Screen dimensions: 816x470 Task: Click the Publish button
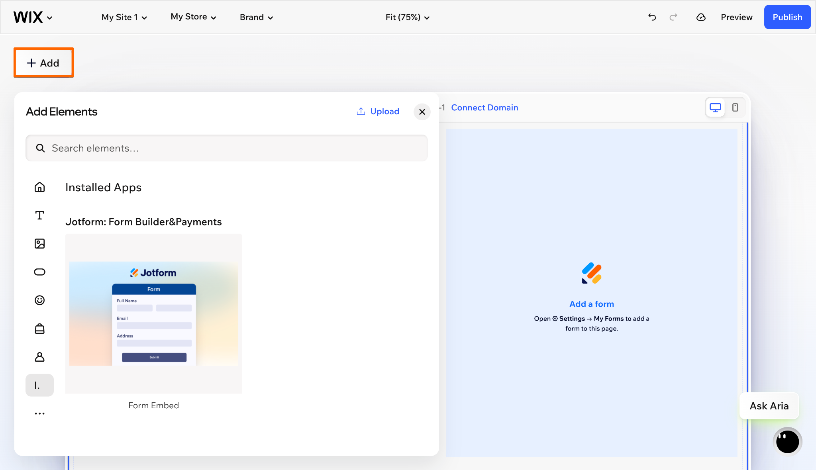point(787,17)
